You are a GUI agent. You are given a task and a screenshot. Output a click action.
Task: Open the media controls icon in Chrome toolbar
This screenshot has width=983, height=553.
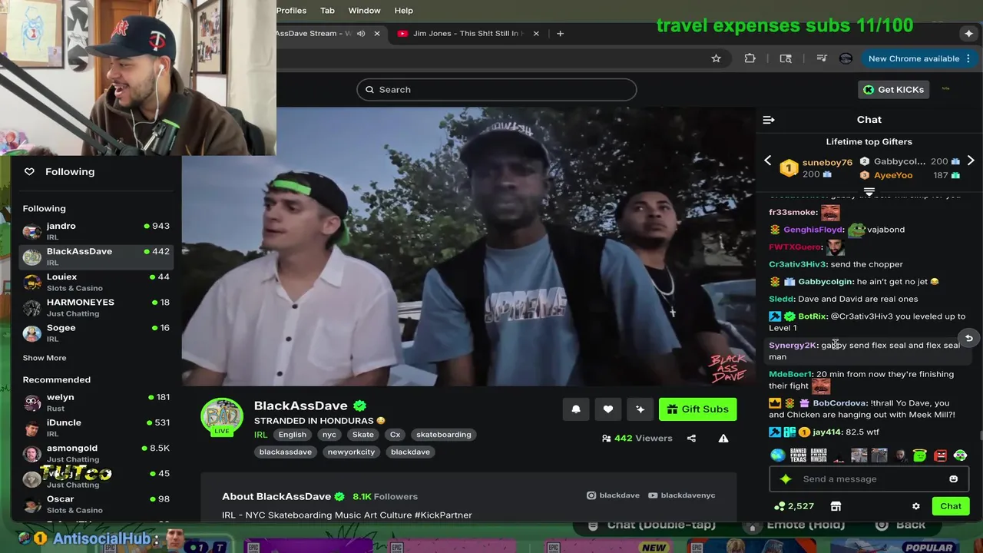tap(822, 58)
